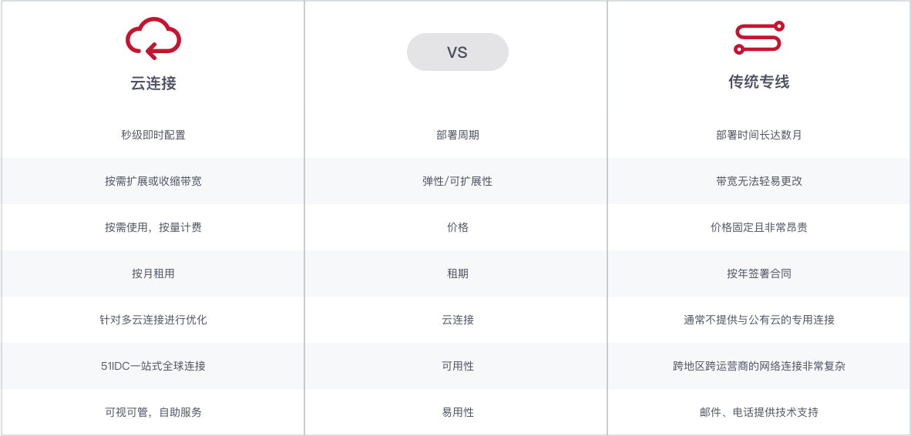The height and width of the screenshot is (436, 911).
Task: Select the 部署时间长达数月 cell
Action: pyautogui.click(x=758, y=135)
